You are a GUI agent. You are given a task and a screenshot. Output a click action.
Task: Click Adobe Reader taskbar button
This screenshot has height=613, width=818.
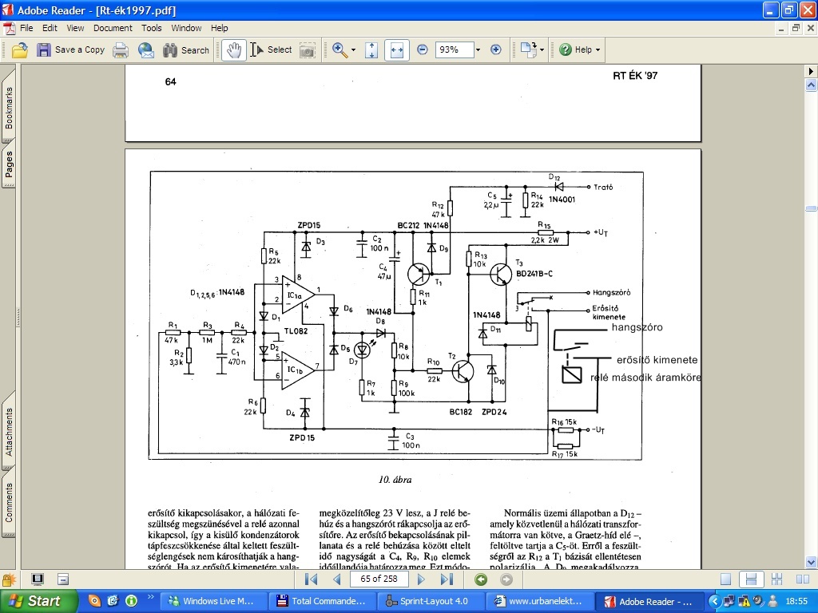[x=649, y=601]
